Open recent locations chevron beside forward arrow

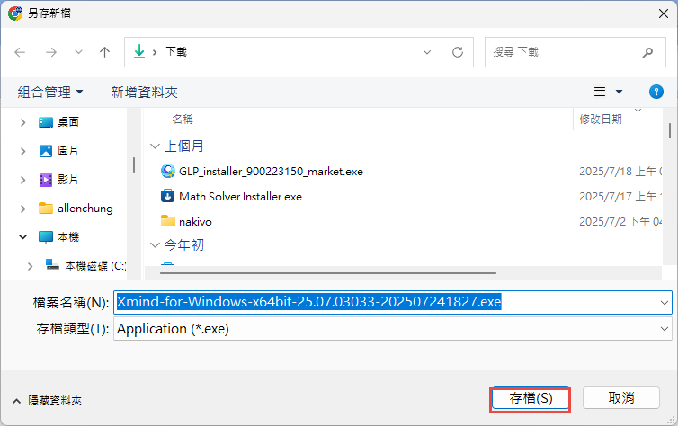point(78,52)
